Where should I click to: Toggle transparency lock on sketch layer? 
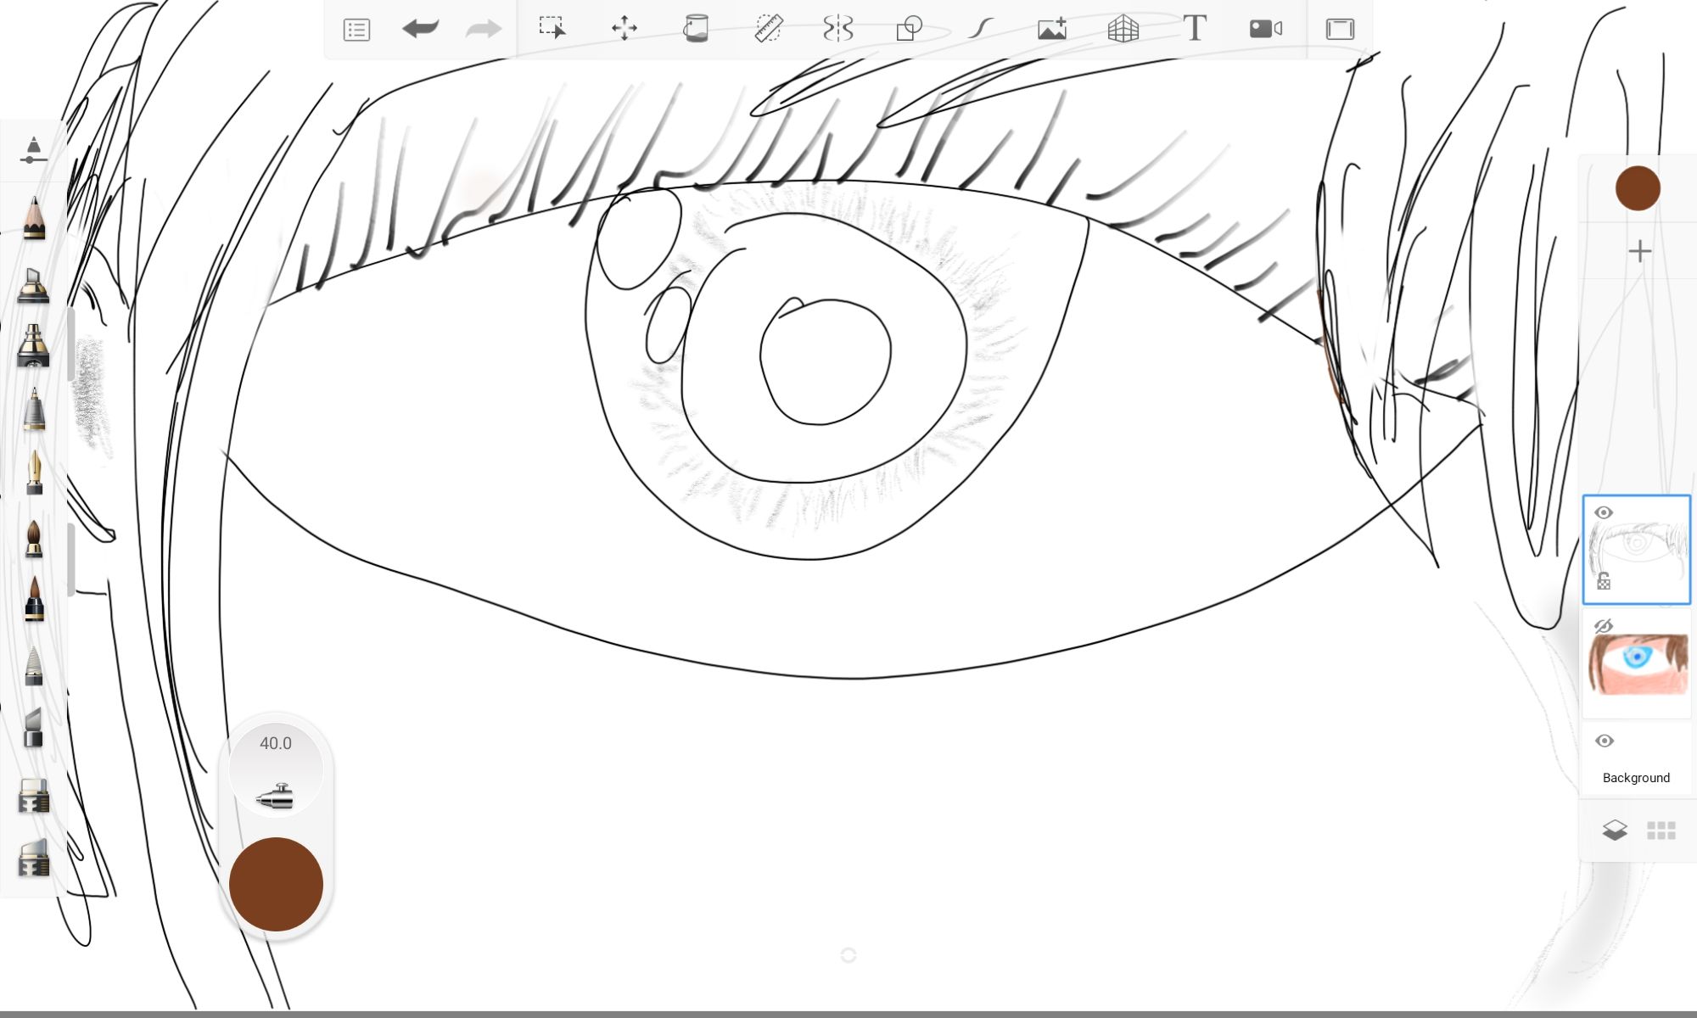pos(1604,581)
